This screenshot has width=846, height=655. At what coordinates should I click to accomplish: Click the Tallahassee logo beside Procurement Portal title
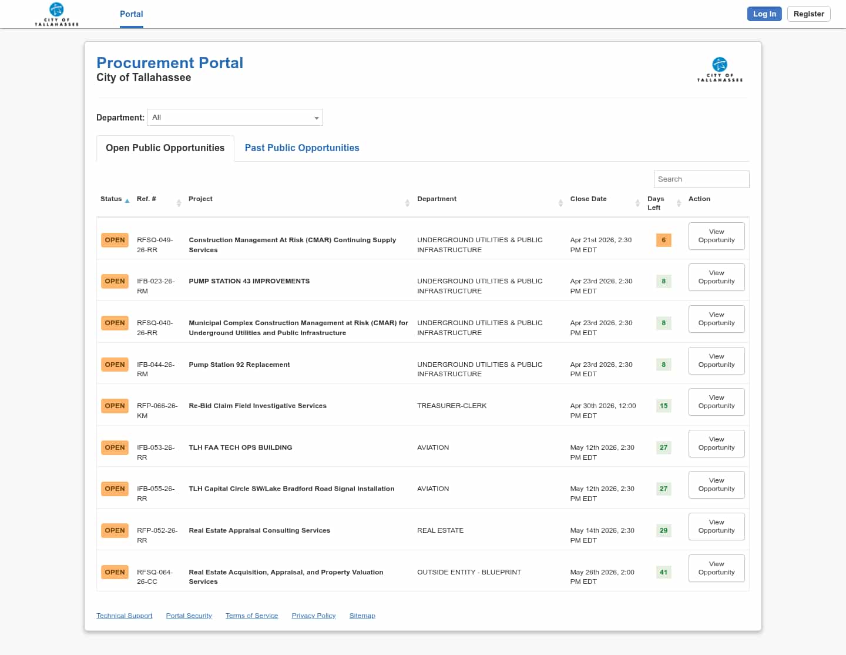pos(720,69)
